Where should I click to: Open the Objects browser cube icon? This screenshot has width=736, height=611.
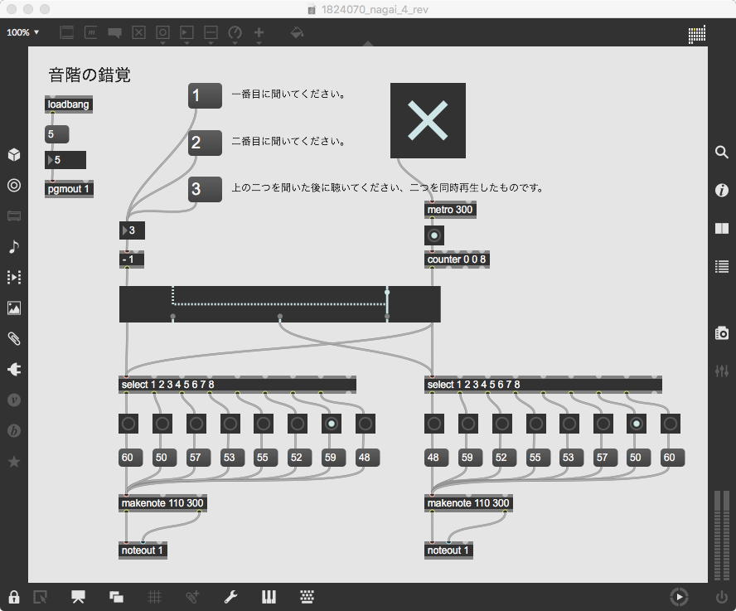coord(14,154)
